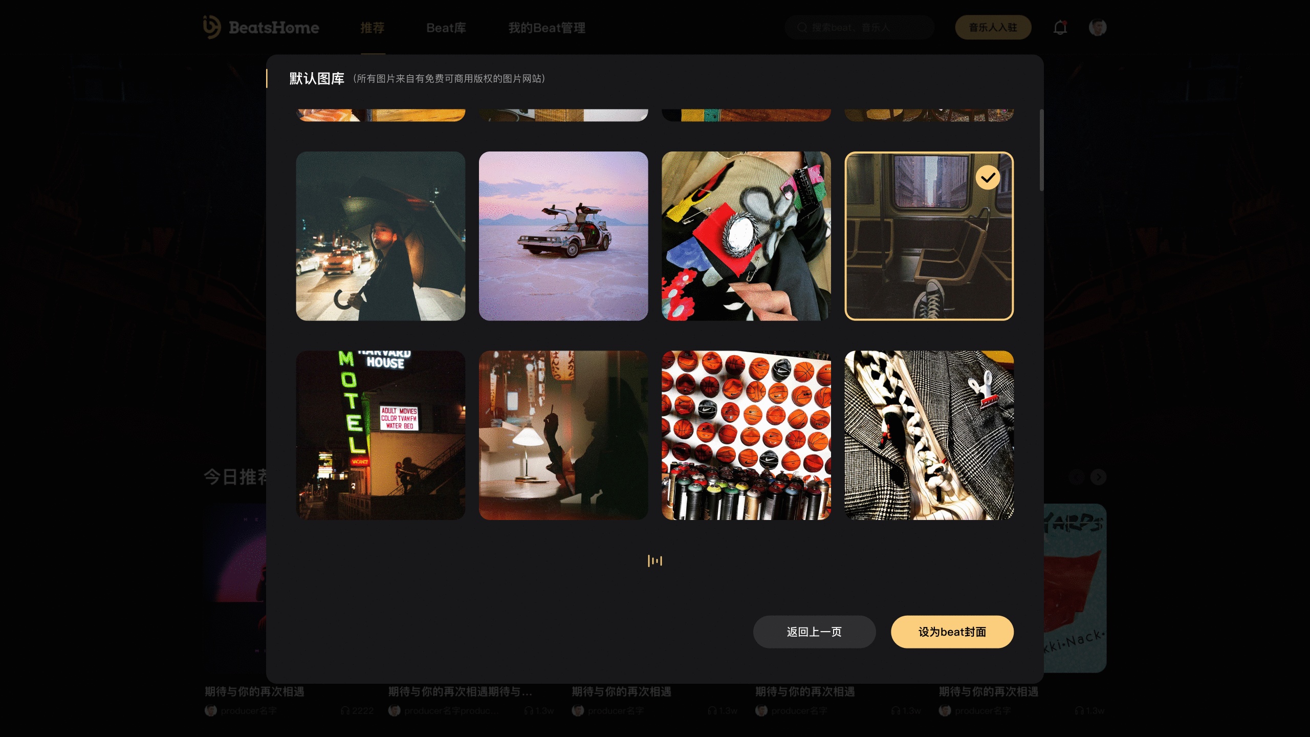Deselect the checkmark on subway photo
The height and width of the screenshot is (737, 1310).
[x=988, y=178]
